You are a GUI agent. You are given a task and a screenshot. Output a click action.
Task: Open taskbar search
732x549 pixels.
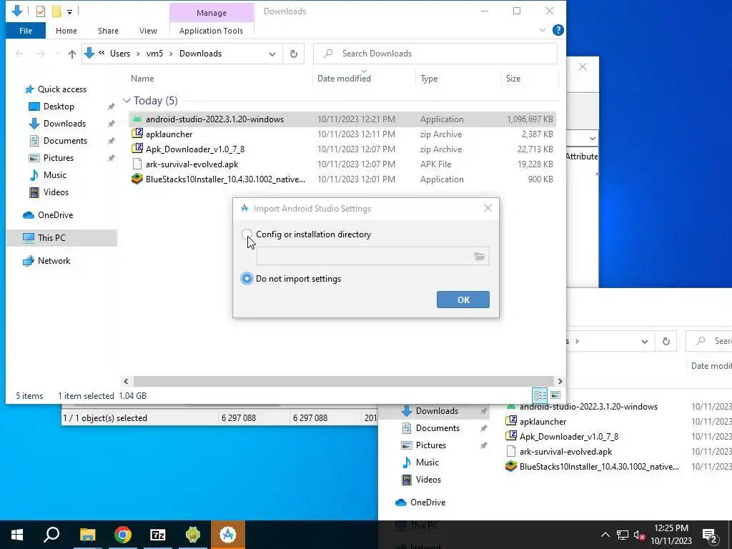[x=51, y=535]
